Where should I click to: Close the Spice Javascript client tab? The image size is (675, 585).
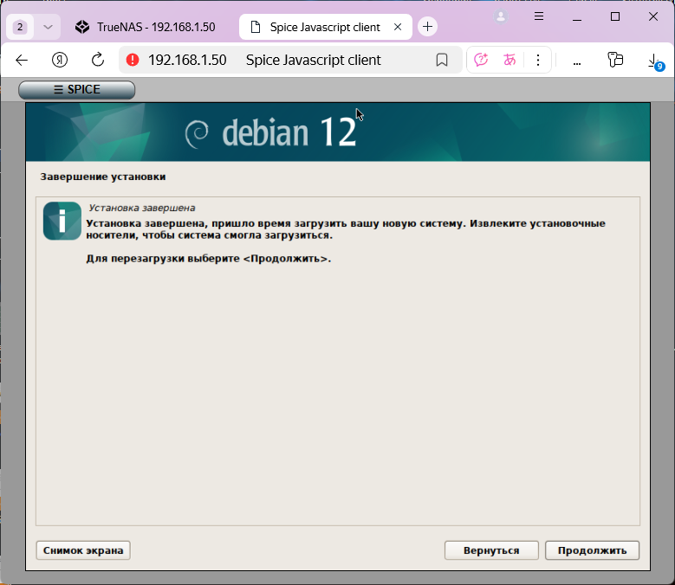point(398,27)
